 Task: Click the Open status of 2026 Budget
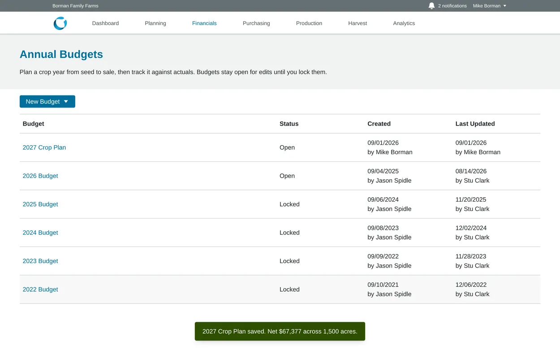coord(287,176)
